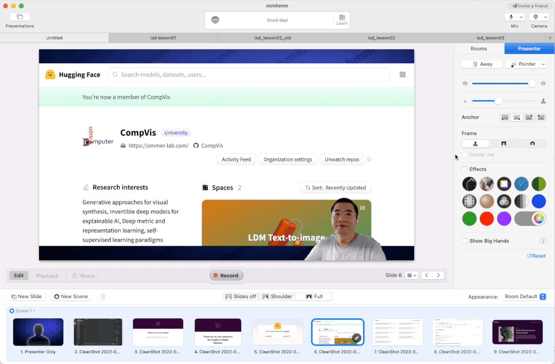The width and height of the screenshot is (555, 364).
Task: Go to the previous slide arrow
Action: [x=426, y=275]
